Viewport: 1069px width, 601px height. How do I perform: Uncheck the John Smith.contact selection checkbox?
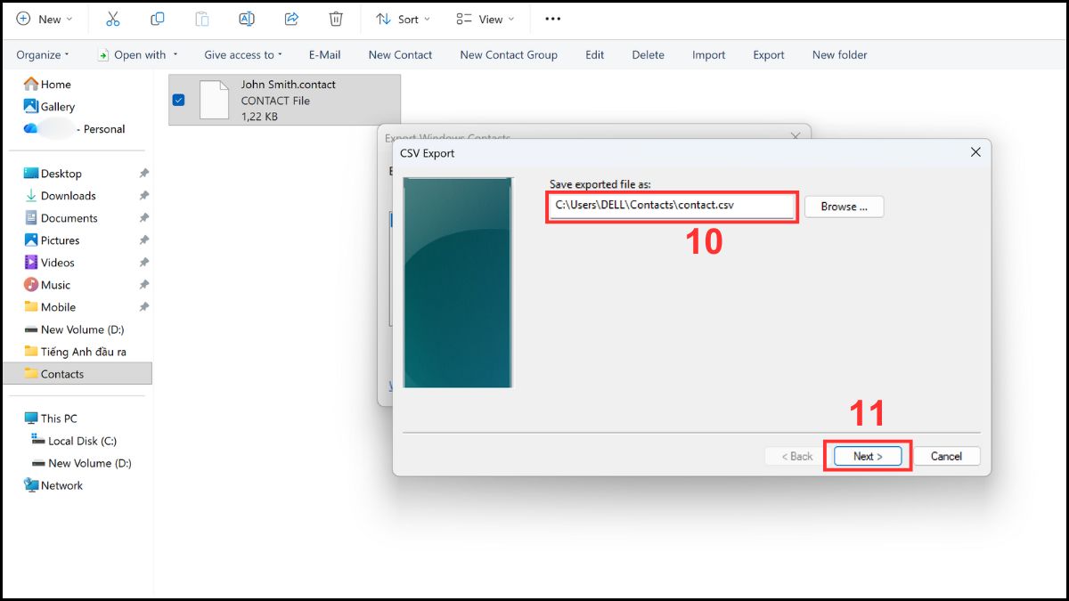coord(178,100)
